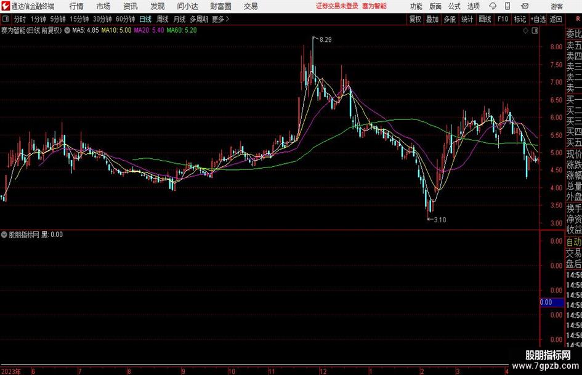Open the 选项 menu

click(473, 6)
